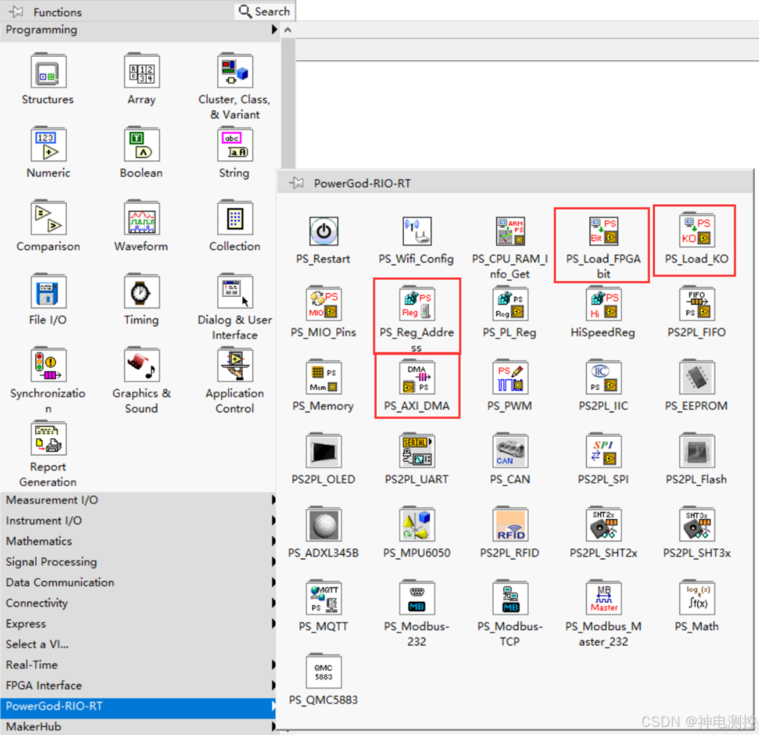Open Report Generation palette
Image resolution: width=759 pixels, height=735 pixels.
[48, 440]
